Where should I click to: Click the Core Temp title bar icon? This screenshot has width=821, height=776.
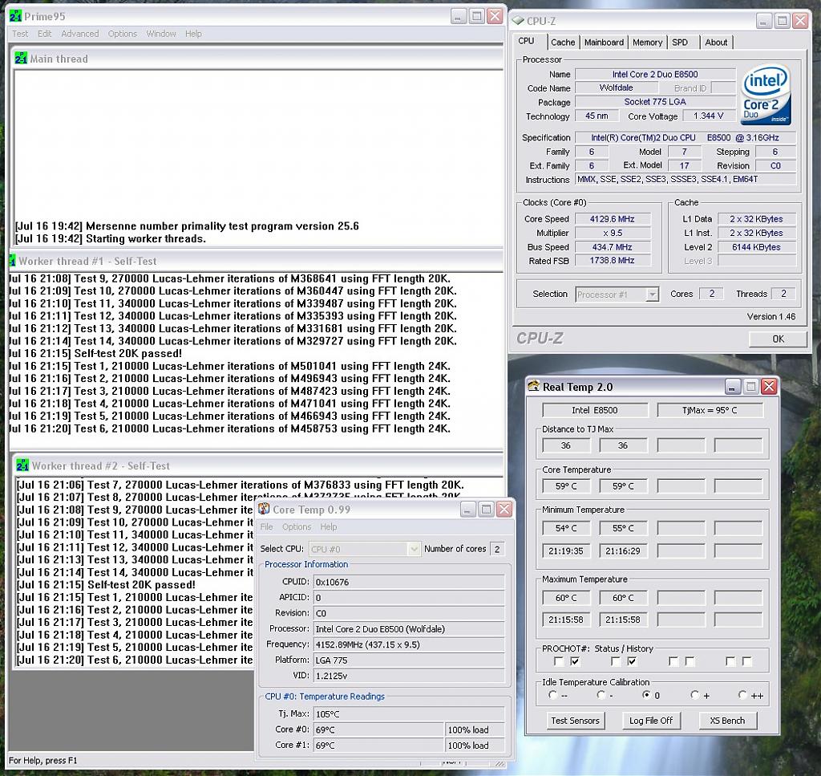coord(263,510)
